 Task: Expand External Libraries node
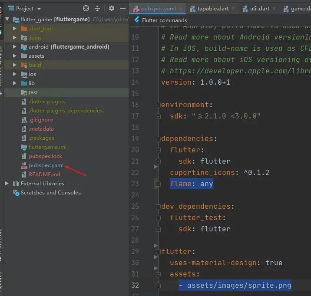(x=7, y=184)
